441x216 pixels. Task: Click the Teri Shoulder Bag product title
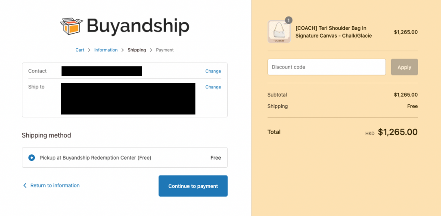(333, 32)
